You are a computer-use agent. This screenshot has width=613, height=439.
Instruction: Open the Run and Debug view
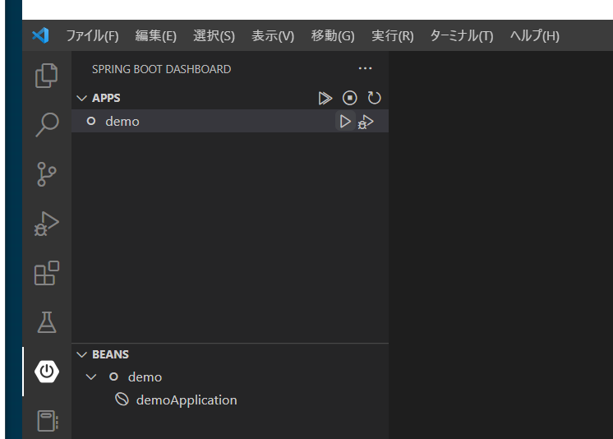[x=47, y=224]
